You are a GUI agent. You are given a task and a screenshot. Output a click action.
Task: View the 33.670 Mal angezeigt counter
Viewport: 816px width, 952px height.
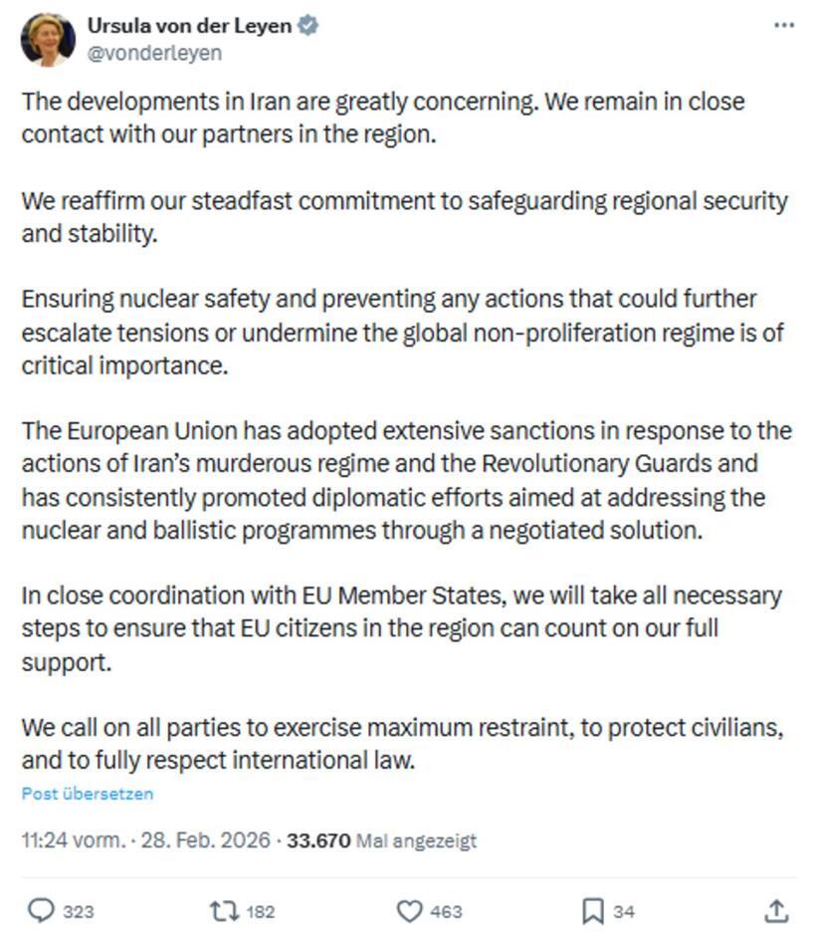[x=382, y=840]
